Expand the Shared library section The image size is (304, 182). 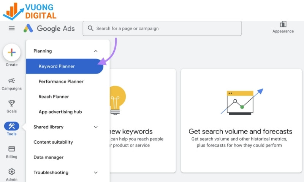point(96,127)
